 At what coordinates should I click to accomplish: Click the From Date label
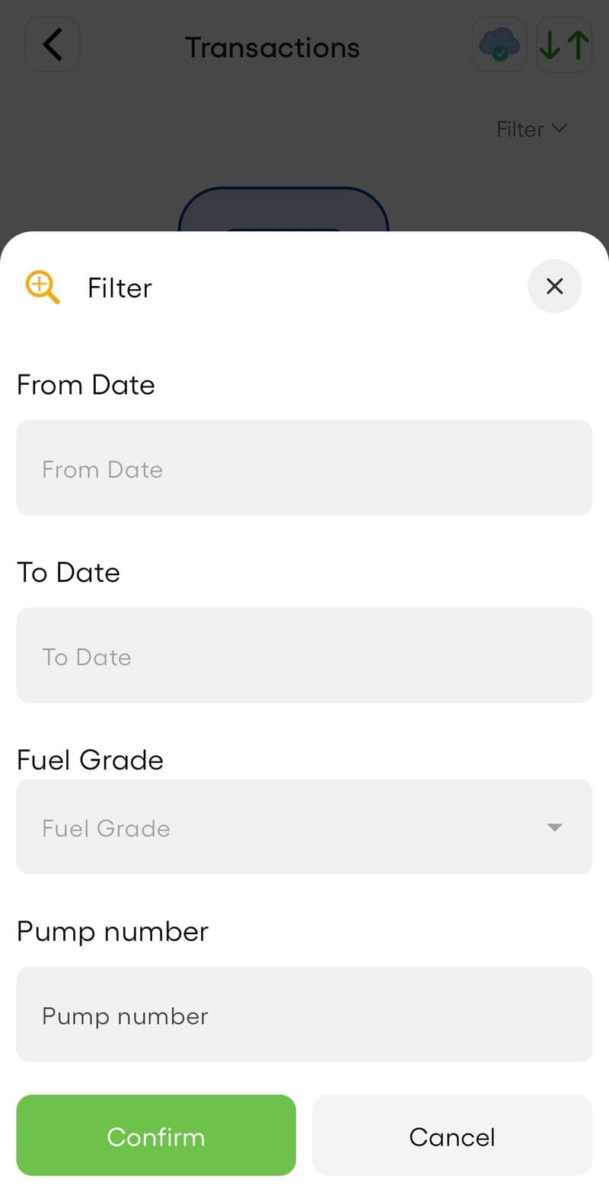(86, 385)
